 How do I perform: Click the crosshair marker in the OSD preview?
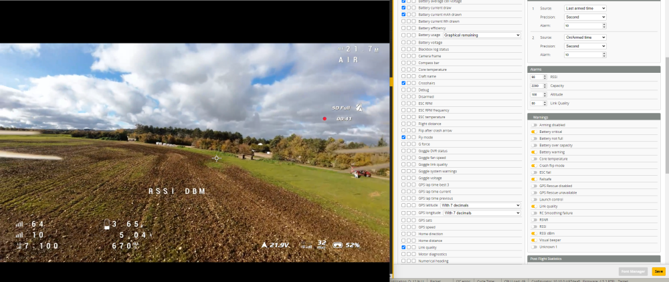click(x=216, y=158)
